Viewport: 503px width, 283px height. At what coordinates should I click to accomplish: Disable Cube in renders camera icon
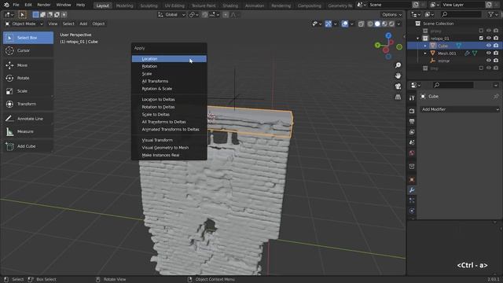coord(496,46)
